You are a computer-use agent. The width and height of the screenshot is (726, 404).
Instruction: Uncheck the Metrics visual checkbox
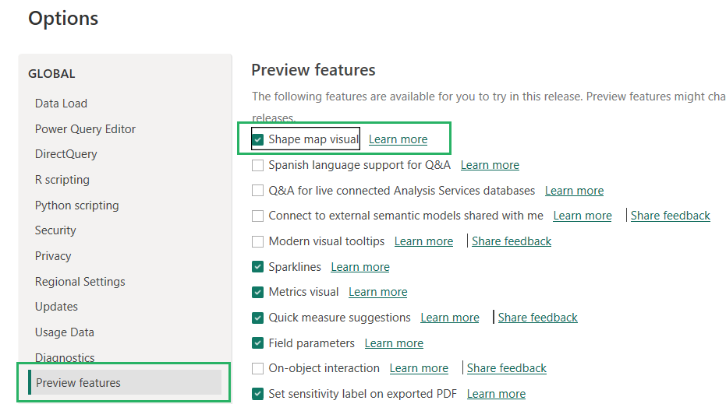(x=258, y=292)
